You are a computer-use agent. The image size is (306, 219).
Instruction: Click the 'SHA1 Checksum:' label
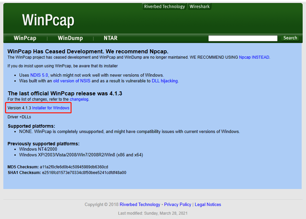coord(24,173)
